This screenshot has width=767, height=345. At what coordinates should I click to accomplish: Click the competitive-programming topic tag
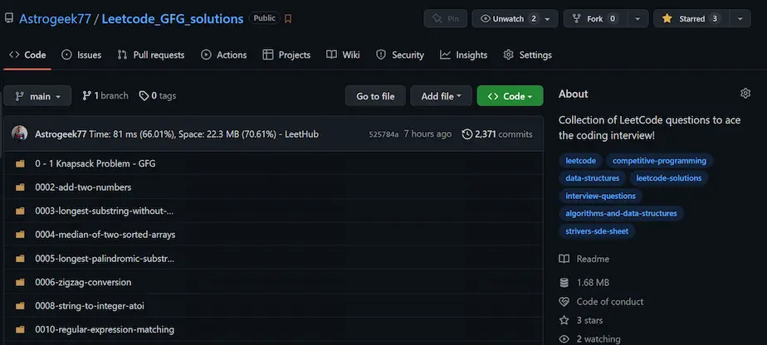point(659,160)
